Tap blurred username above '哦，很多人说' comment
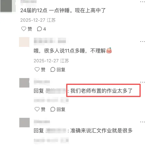 [x=50, y=41]
